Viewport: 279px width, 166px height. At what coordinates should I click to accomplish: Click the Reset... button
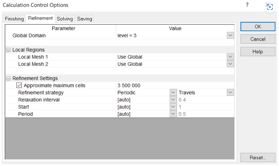258,158
